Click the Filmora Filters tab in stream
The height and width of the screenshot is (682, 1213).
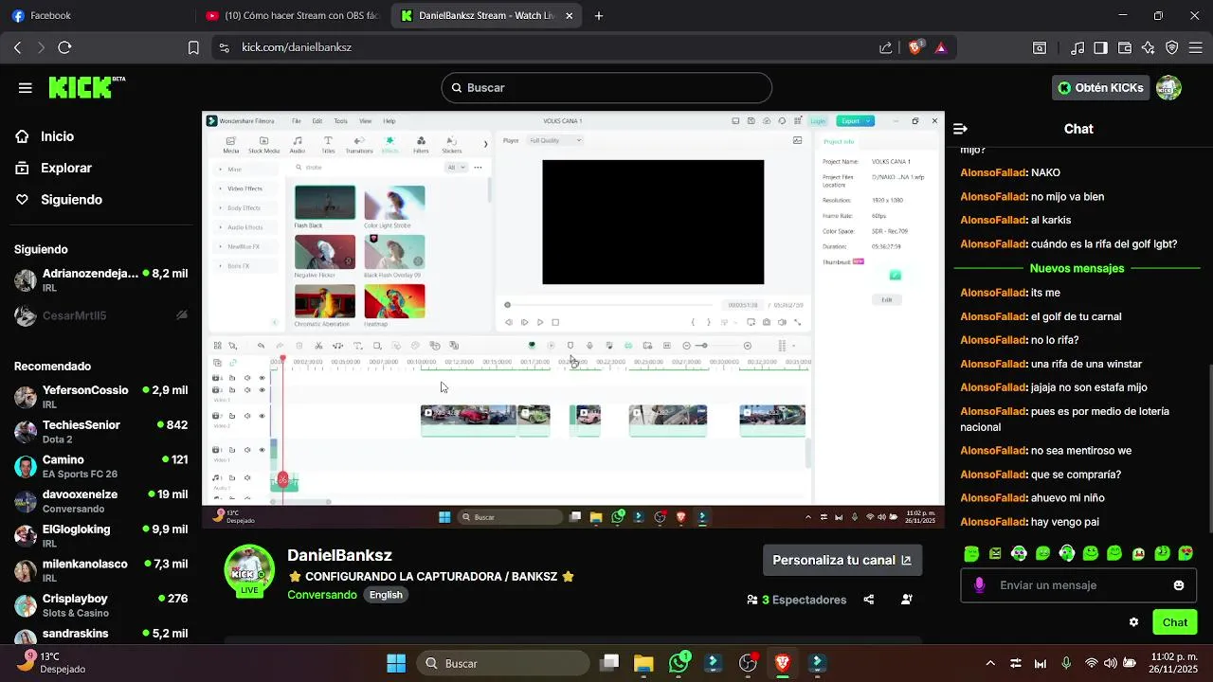coord(421,145)
